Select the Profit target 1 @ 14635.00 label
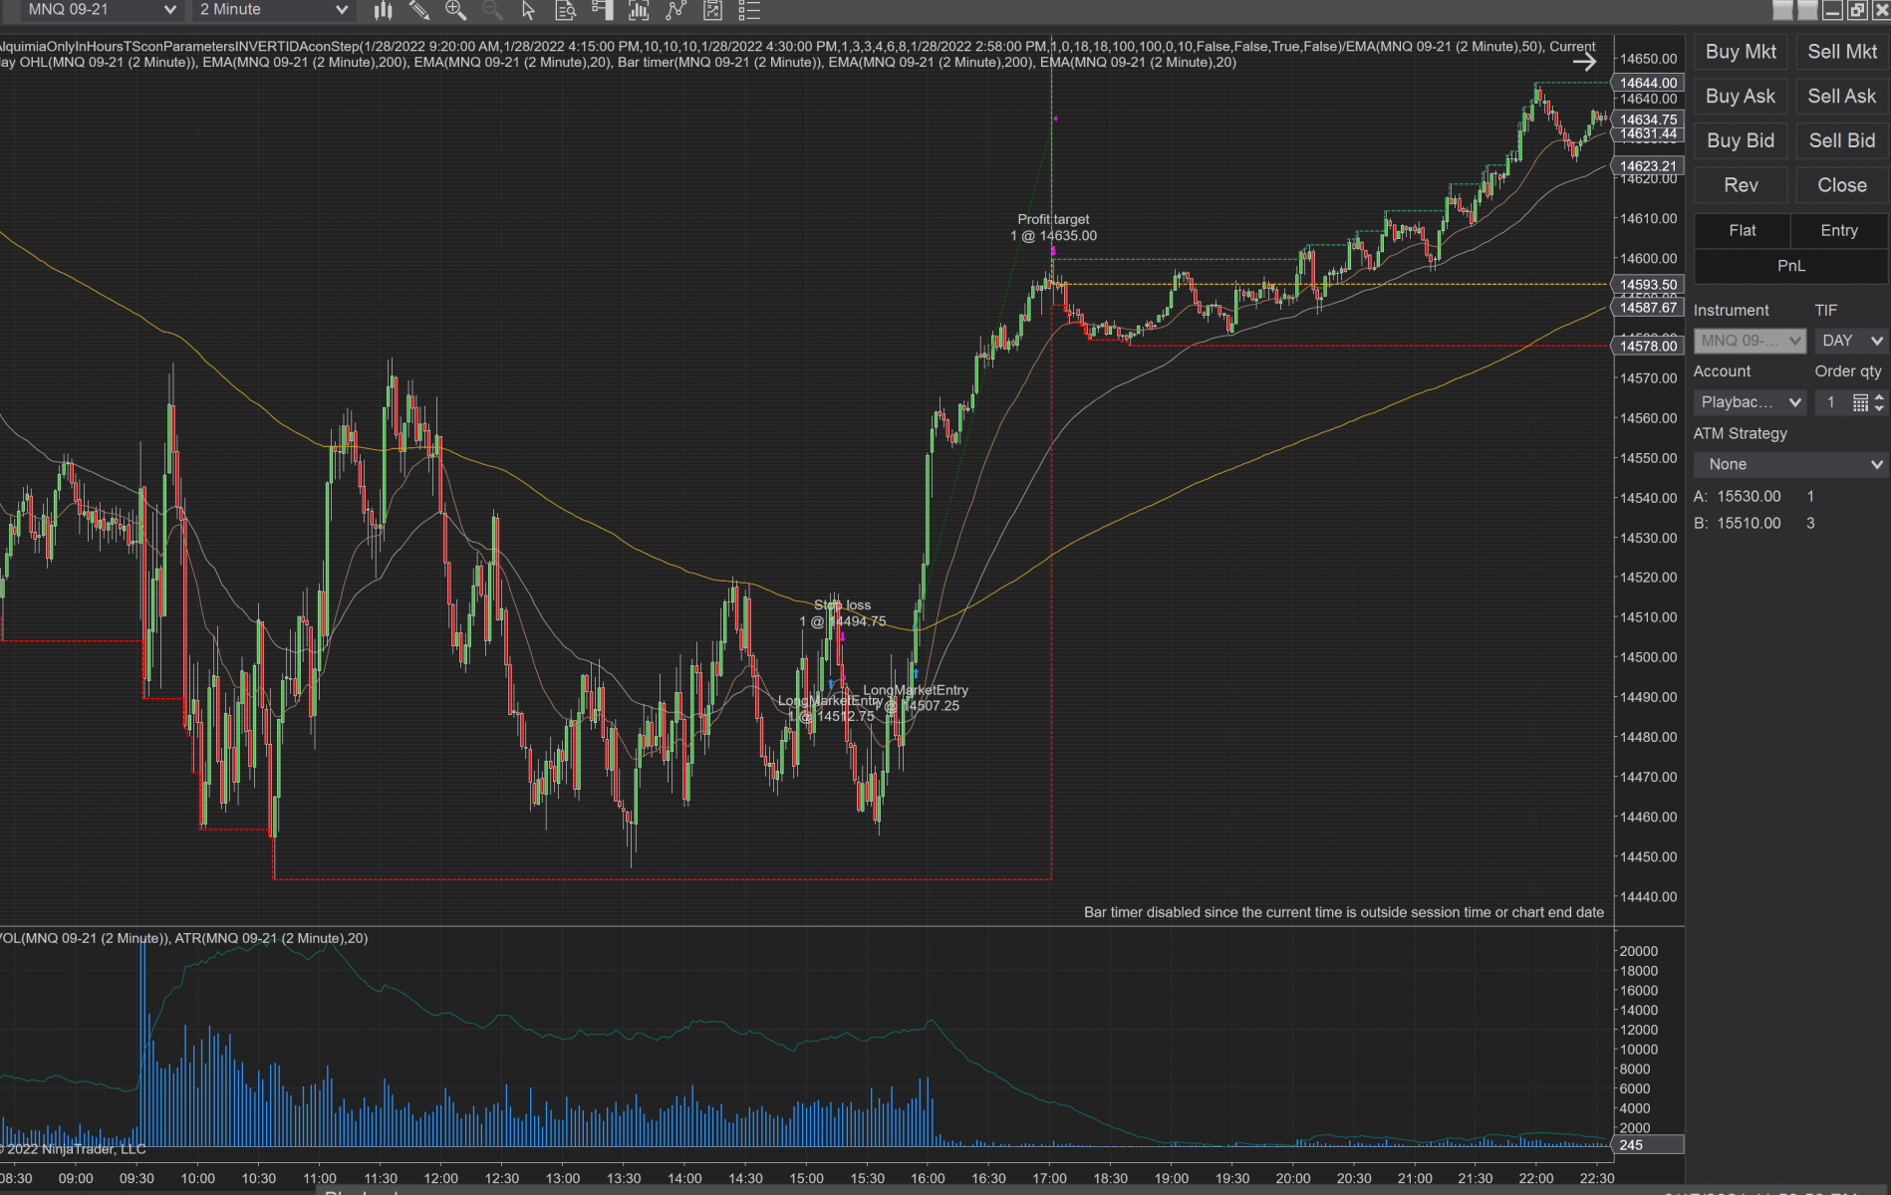This screenshot has width=1891, height=1195. (1053, 228)
